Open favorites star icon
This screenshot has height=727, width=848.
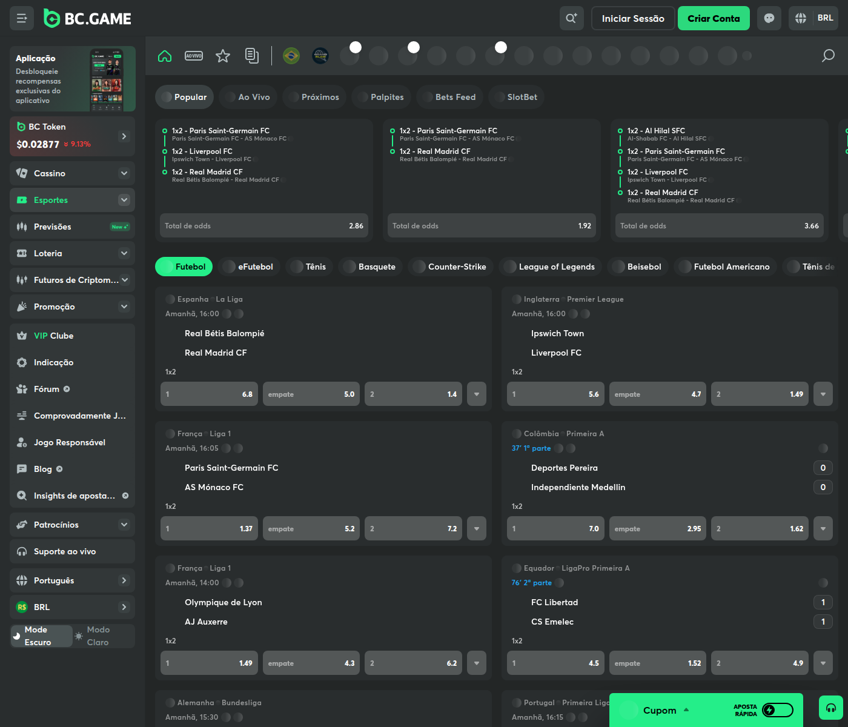point(223,56)
